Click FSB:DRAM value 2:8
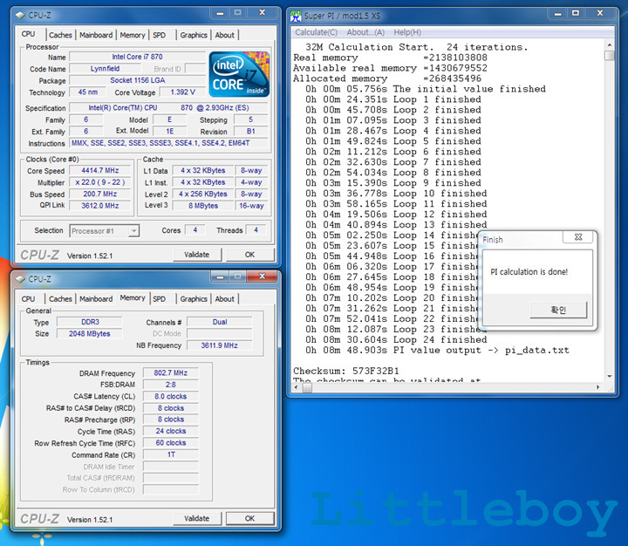The width and height of the screenshot is (628, 546). pyautogui.click(x=171, y=385)
